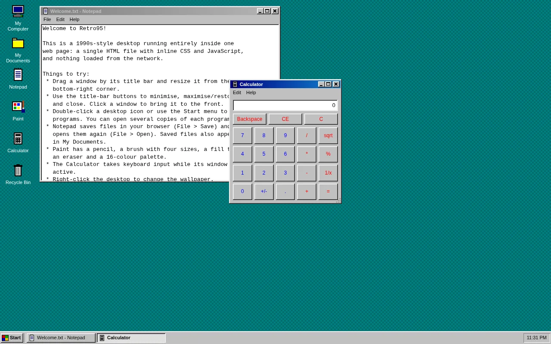Click the 'Welcome to Retro95!' line in Notepad
Screen dimensions: 551x344
coord(74,29)
